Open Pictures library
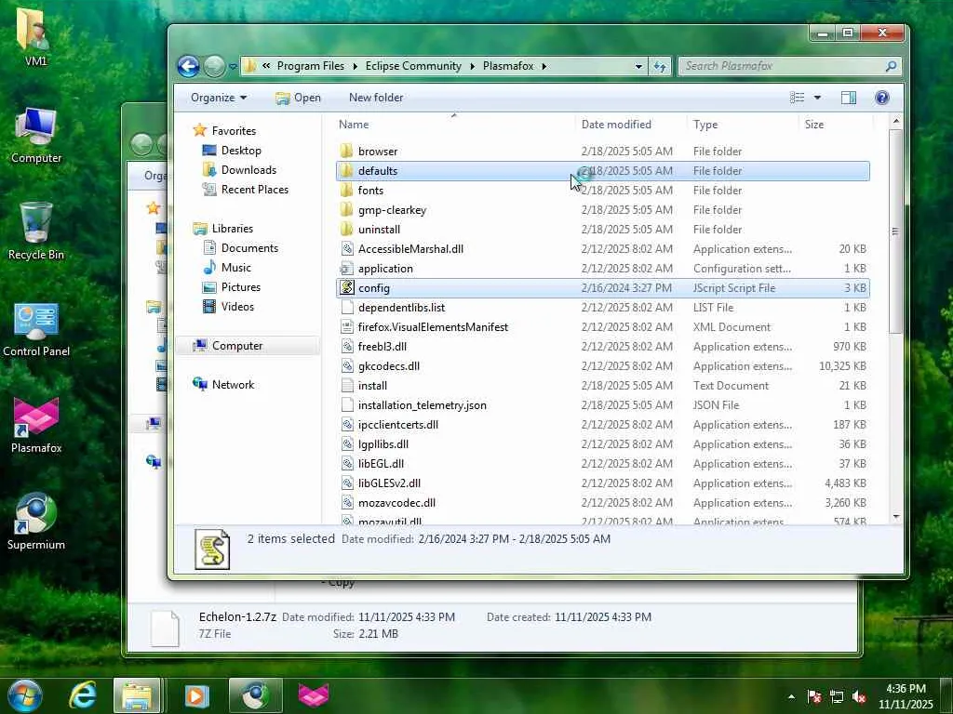953x714 pixels. click(x=241, y=287)
